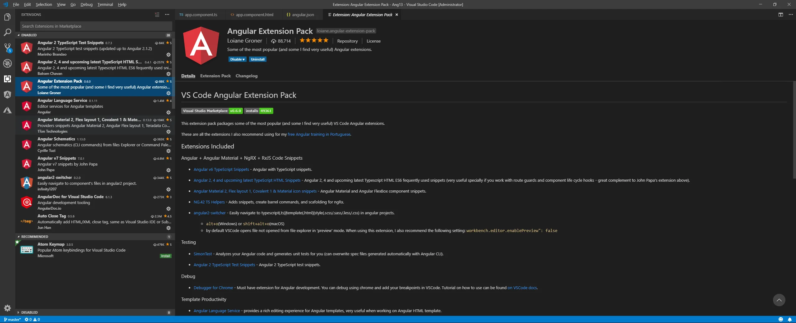This screenshot has width=796, height=323.
Task: Select the Details tab
Action: 188,76
